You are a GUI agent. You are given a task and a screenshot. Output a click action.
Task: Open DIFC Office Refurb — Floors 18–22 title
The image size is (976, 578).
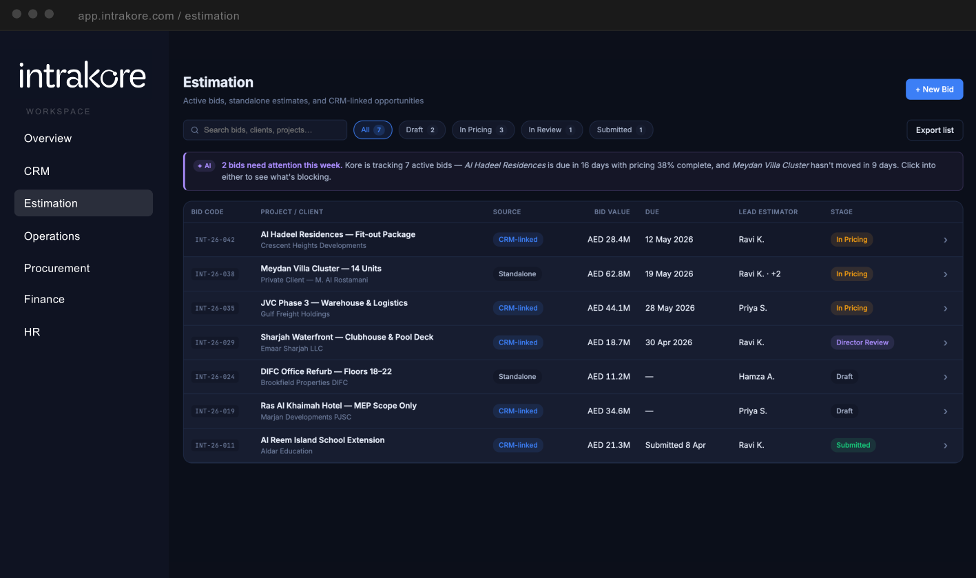(326, 371)
